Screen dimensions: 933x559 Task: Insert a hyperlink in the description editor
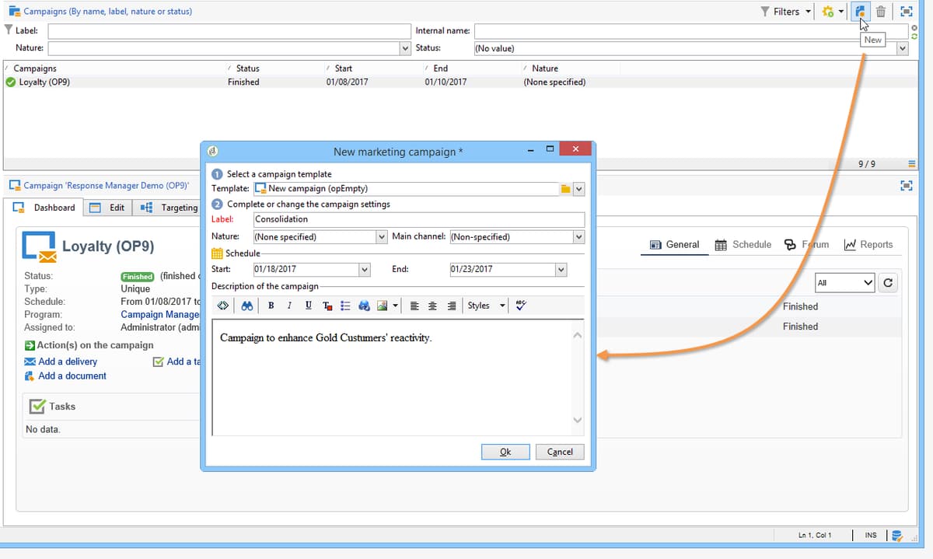(364, 305)
